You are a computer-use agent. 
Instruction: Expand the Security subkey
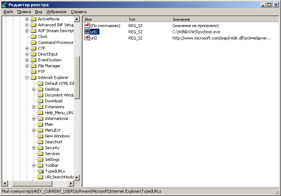[34, 148]
